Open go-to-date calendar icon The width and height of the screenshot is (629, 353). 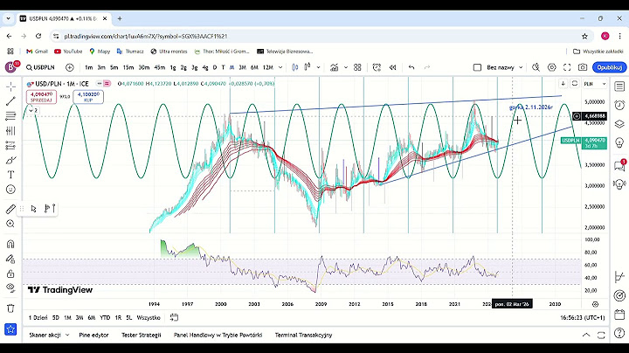(174, 317)
